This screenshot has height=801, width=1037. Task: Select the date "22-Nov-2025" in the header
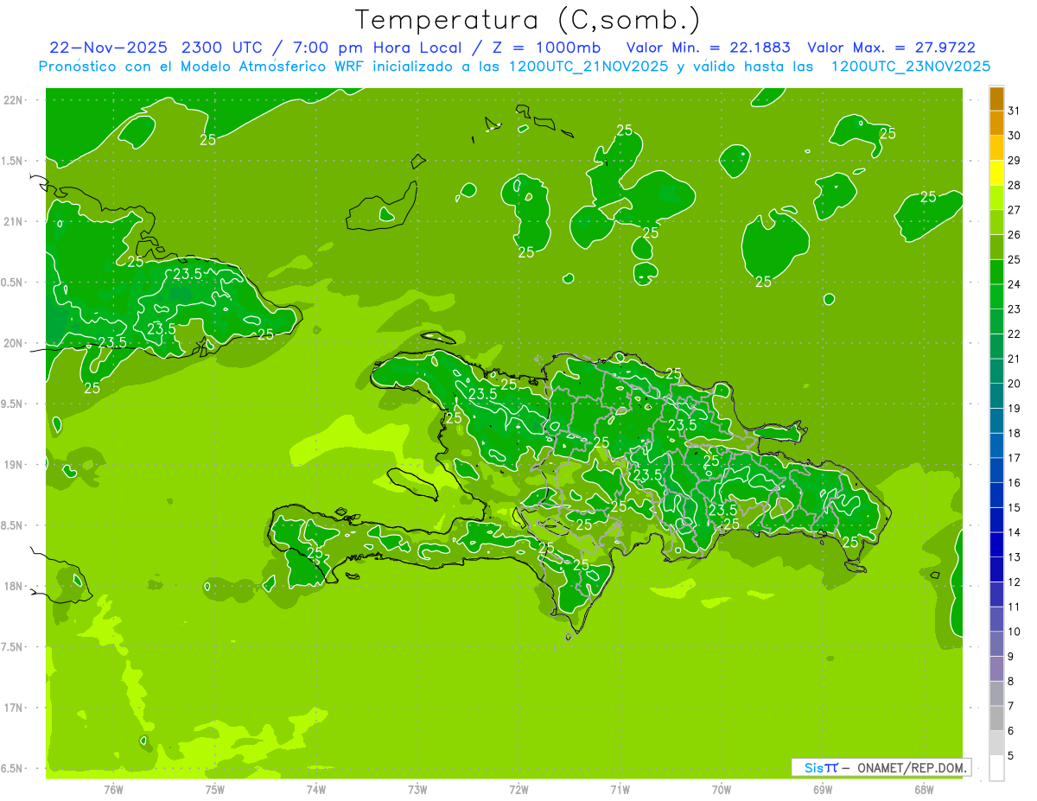coord(109,48)
